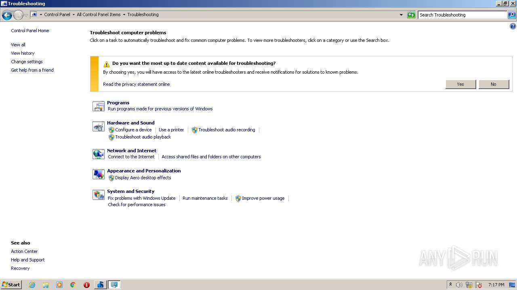
Task: Click shield icon beside Display Aero desktop effects
Action: pyautogui.click(x=111, y=178)
